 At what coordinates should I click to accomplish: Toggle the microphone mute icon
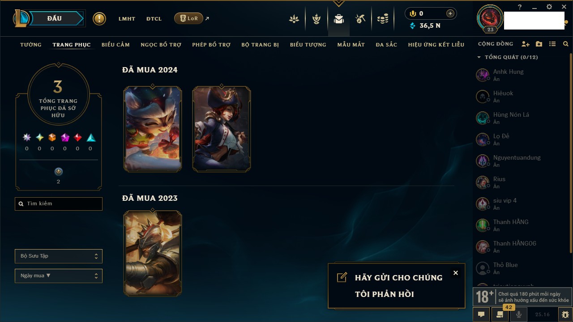519,314
